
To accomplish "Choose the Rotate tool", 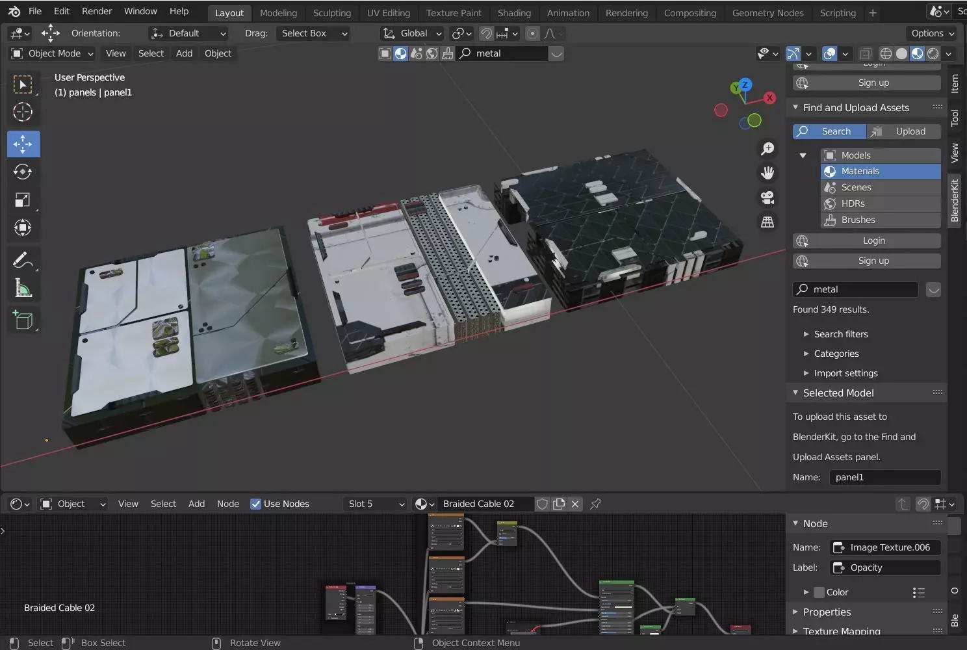I will pos(23,172).
